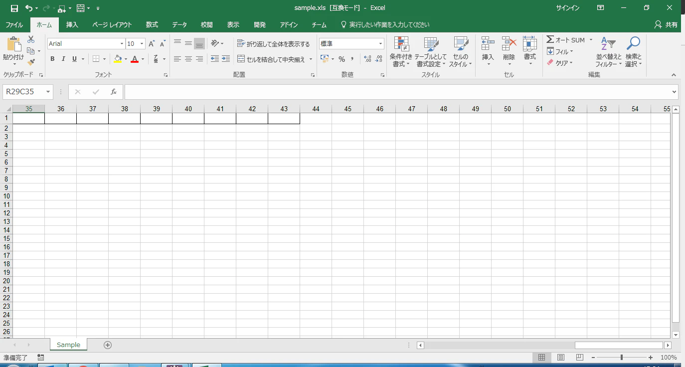Click the increase indent icon
This screenshot has width=685, height=367.
(x=226, y=59)
